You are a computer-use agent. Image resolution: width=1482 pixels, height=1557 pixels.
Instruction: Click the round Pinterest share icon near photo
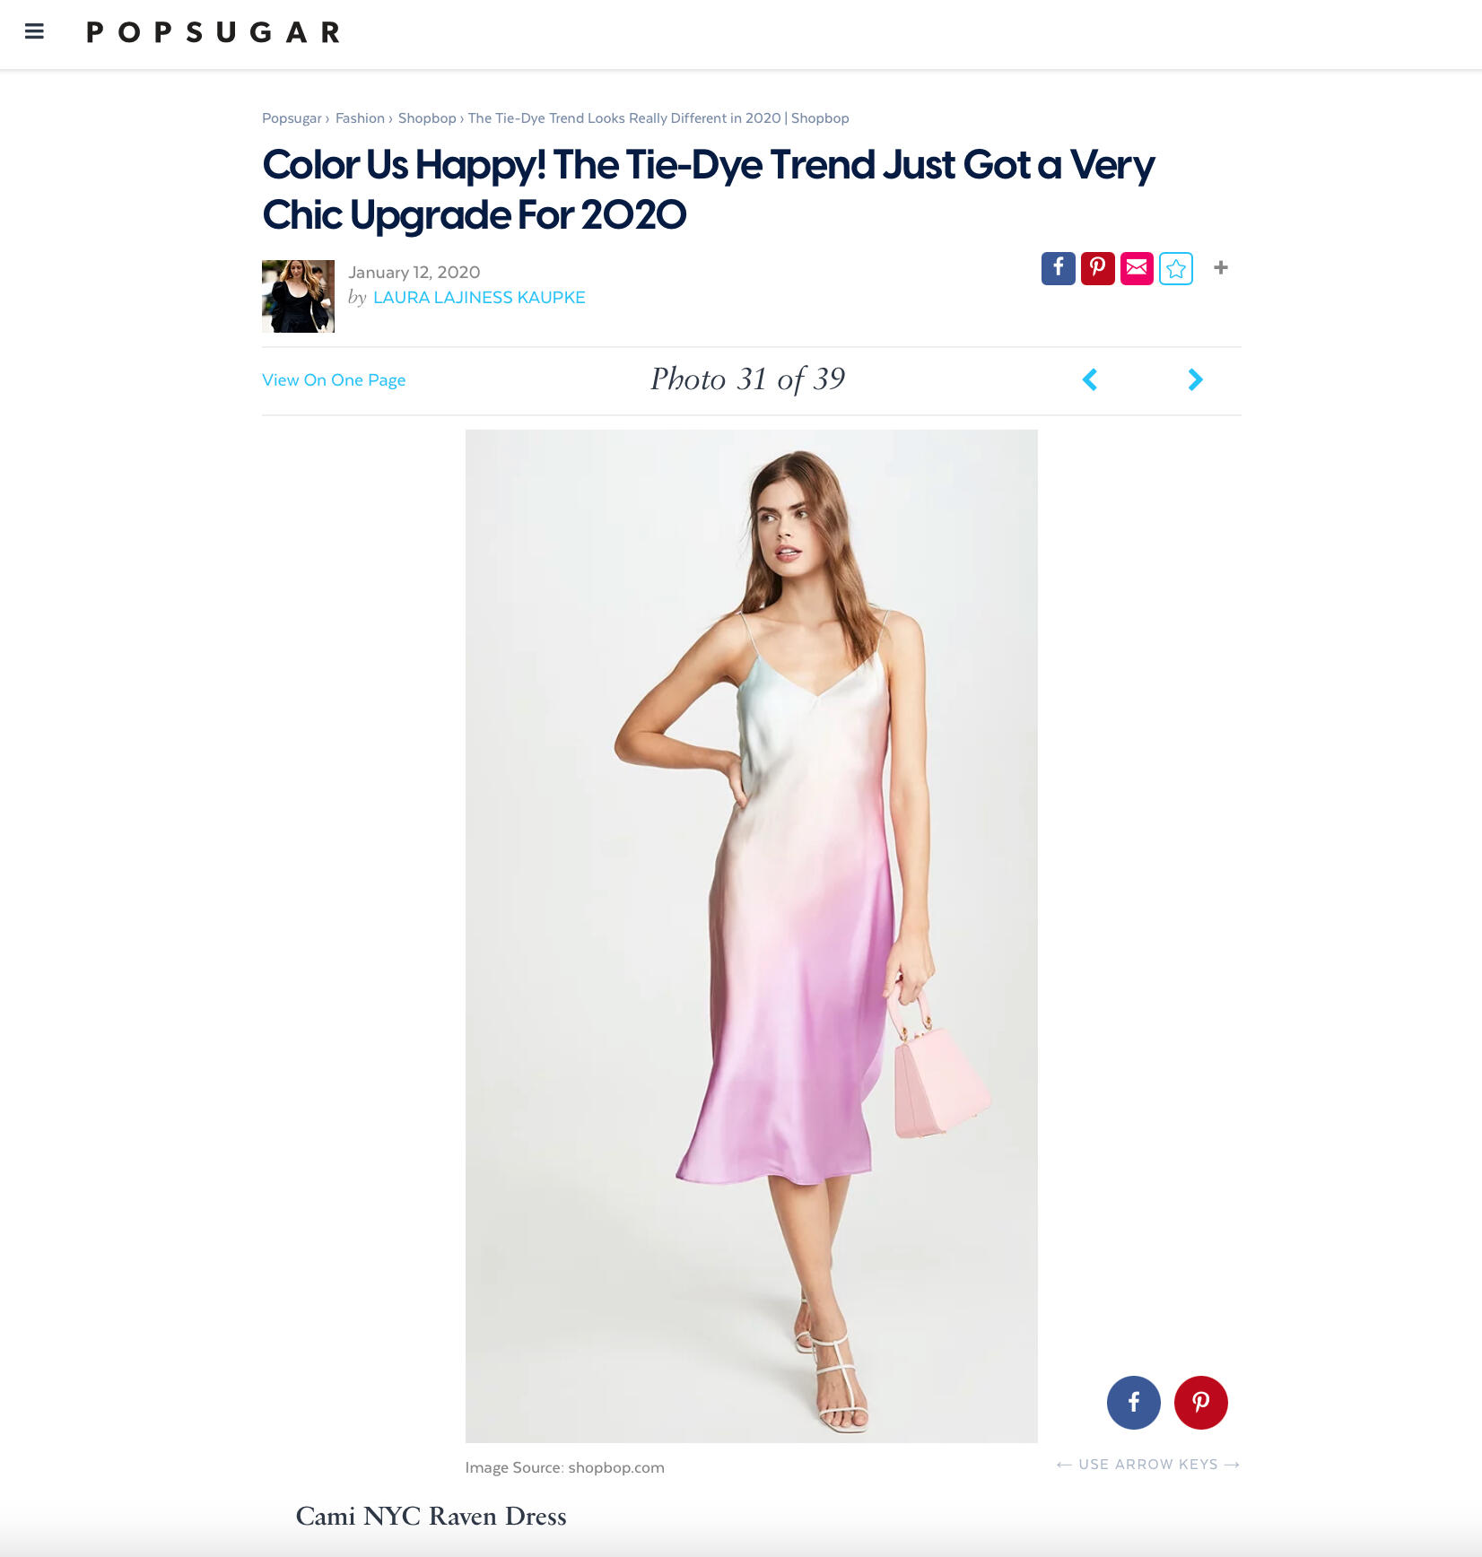(x=1202, y=1402)
